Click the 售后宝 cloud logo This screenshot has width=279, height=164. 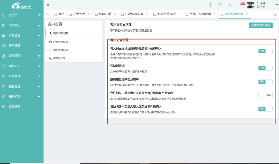(21, 5)
